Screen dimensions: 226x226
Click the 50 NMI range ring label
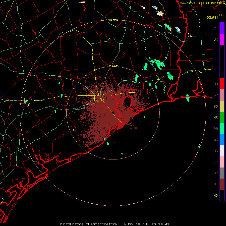[113, 66]
